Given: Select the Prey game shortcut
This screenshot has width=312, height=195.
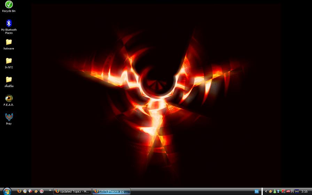Looking at the screenshot, I should tap(9, 119).
